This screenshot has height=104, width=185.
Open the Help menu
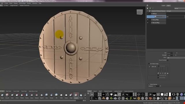click(40, 3)
